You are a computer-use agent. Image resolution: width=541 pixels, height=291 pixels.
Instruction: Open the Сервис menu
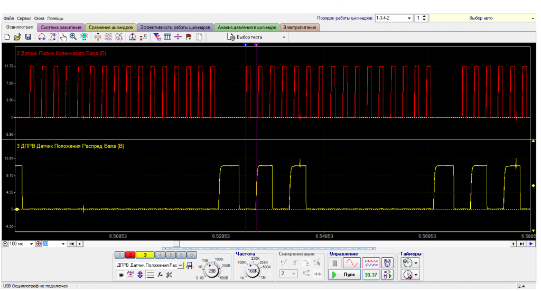(x=24, y=18)
